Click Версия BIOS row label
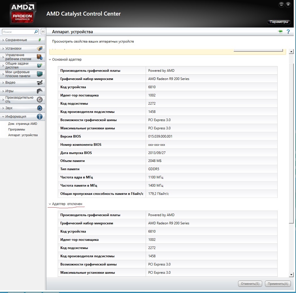Image resolution: width=296 pixels, height=293 pixels. pos(71,136)
